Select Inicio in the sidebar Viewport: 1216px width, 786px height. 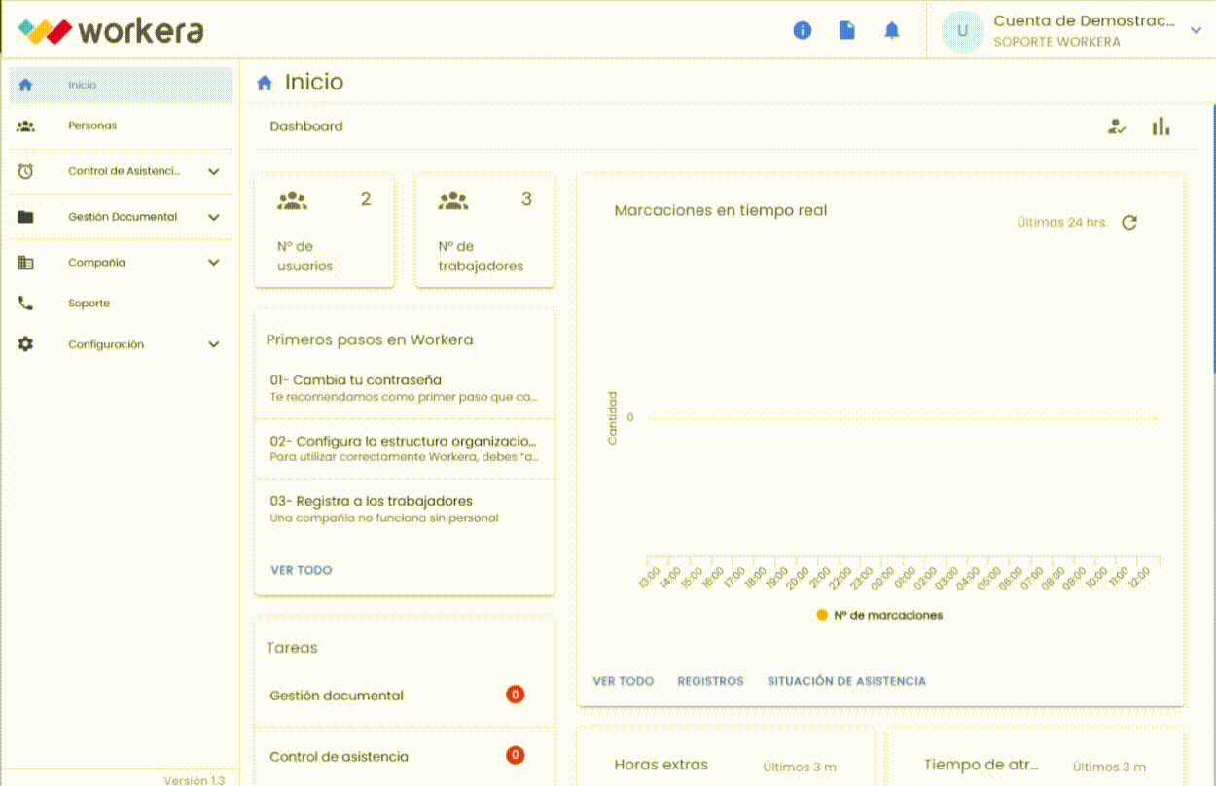121,85
